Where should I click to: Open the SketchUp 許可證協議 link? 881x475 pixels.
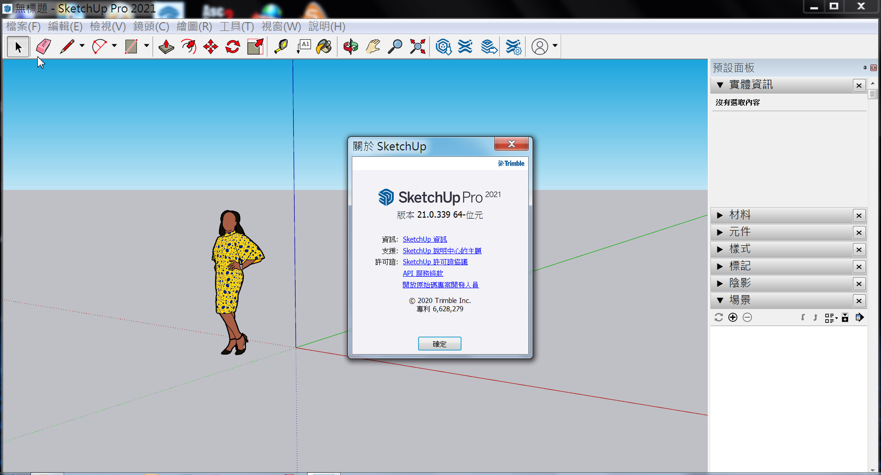tap(435, 262)
